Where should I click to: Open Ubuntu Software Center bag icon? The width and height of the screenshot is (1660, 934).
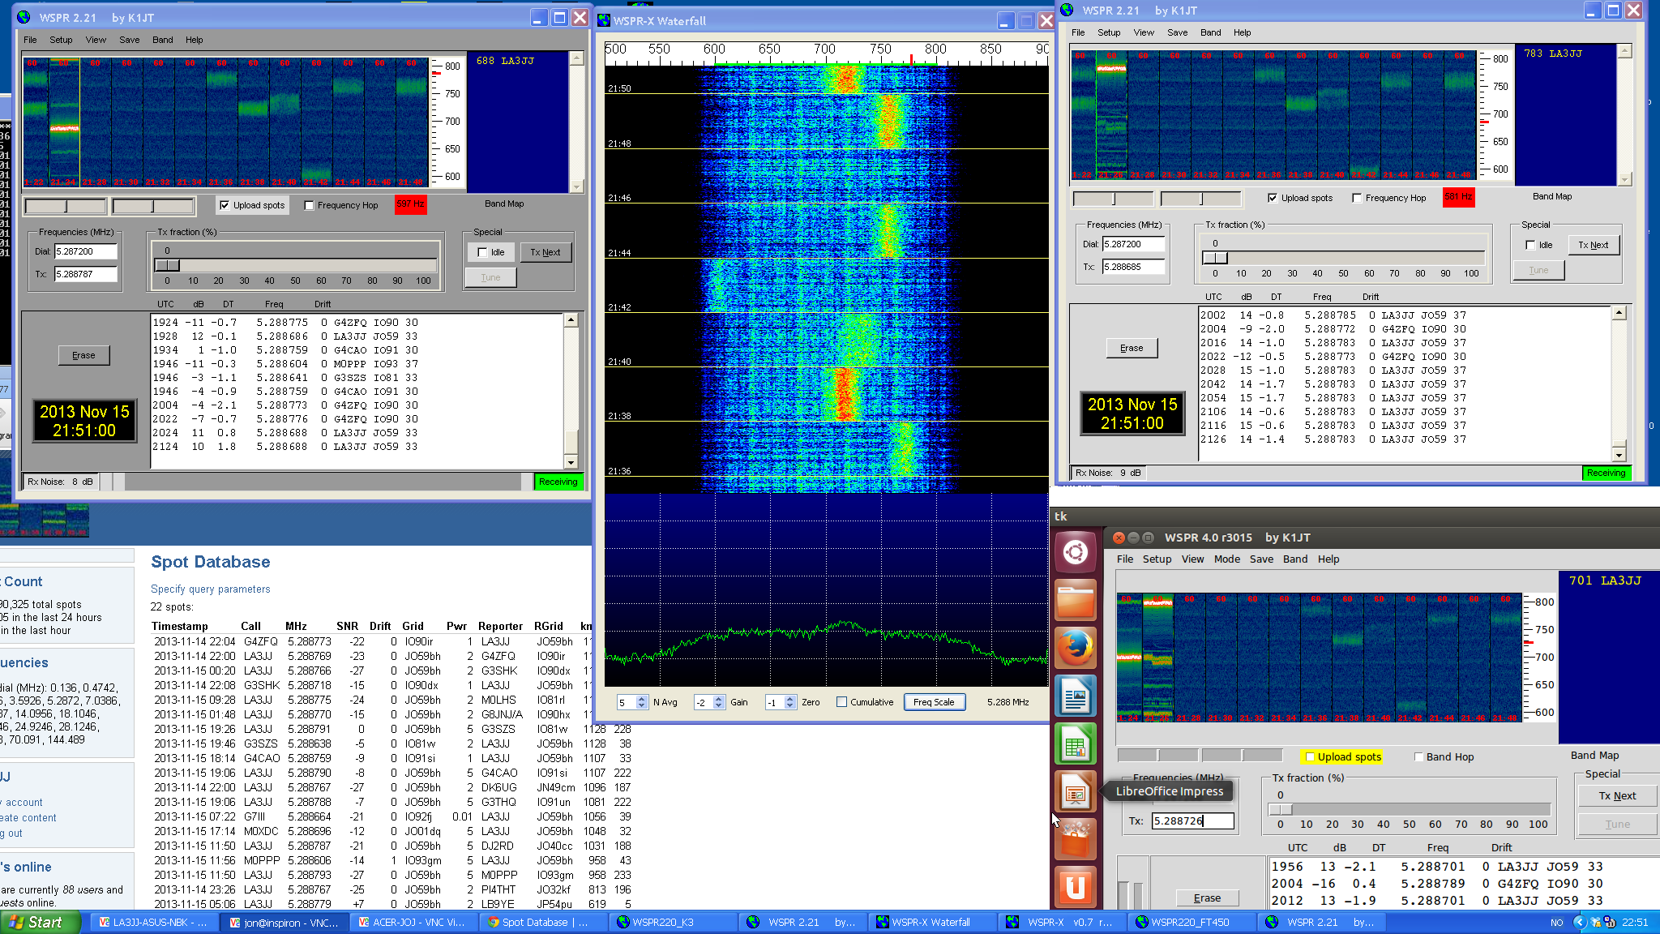pyautogui.click(x=1076, y=840)
